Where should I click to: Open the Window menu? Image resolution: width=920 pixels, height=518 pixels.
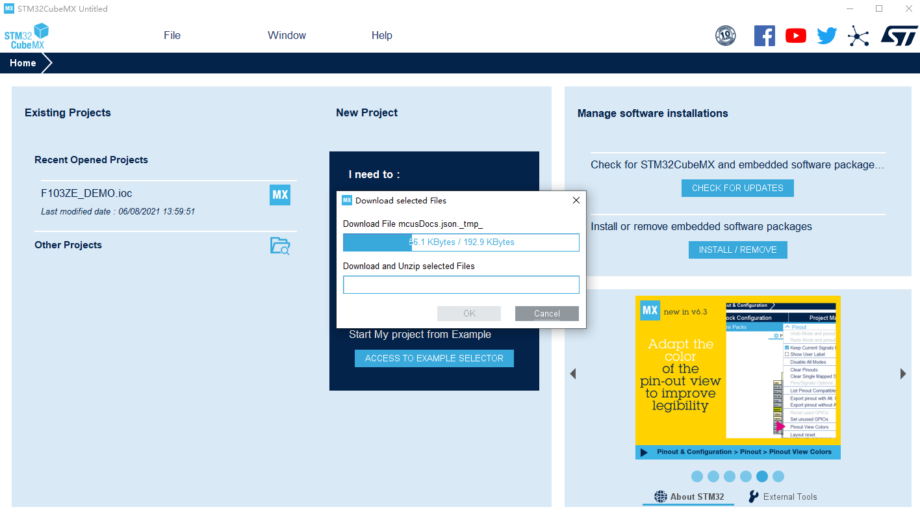point(287,36)
